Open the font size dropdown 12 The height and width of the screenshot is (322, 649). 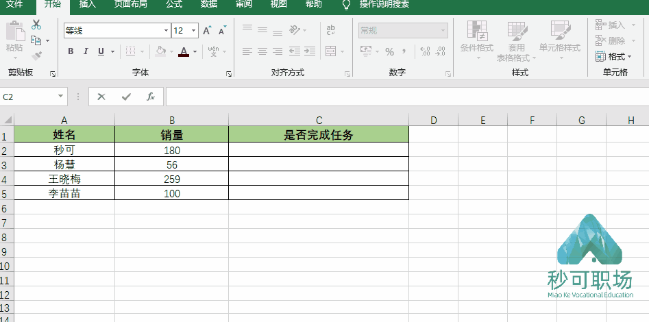click(193, 31)
